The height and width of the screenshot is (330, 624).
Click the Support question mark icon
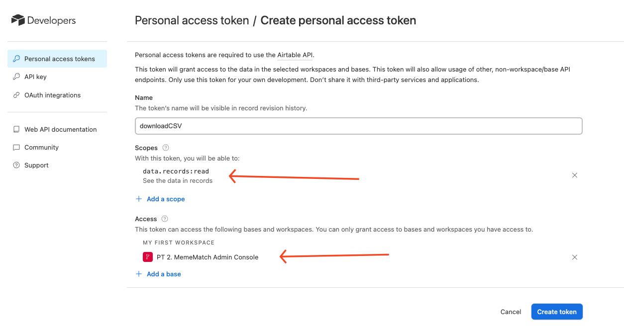(x=16, y=165)
